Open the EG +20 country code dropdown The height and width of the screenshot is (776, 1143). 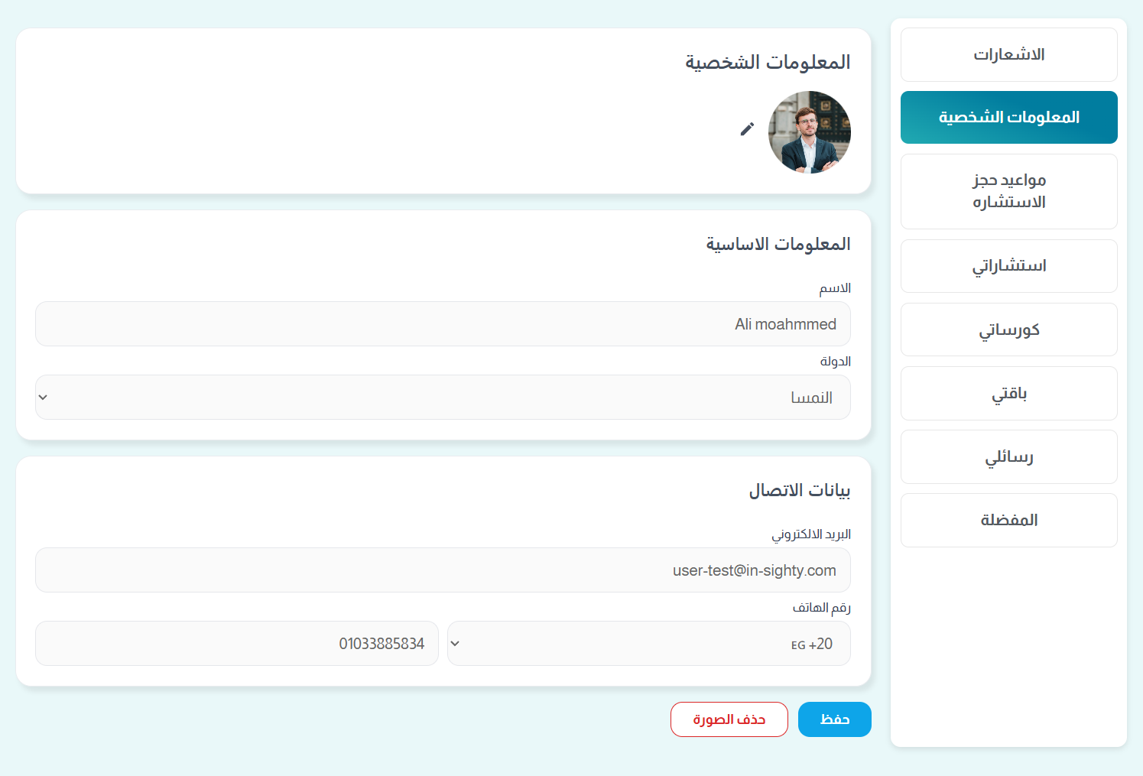pyautogui.click(x=648, y=644)
